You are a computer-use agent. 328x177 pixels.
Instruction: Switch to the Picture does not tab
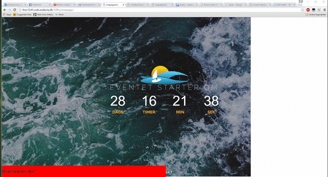click(x=210, y=5)
